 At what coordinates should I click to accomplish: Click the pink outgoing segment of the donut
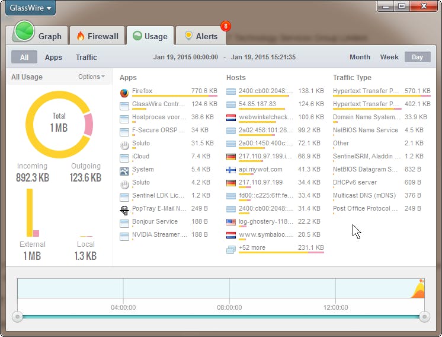pyautogui.click(x=89, y=125)
